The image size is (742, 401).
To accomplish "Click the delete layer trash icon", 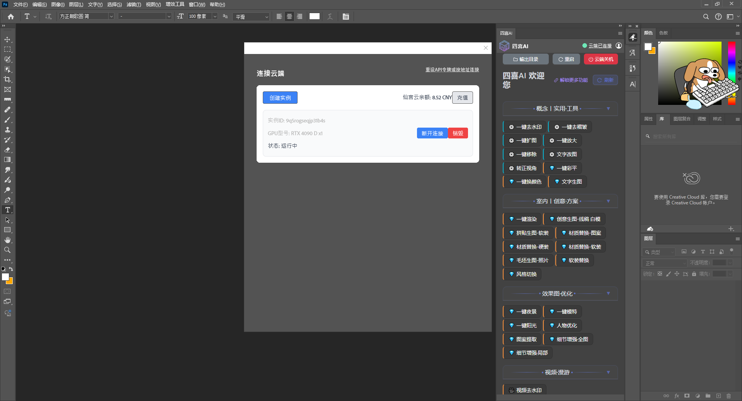I will pos(728,396).
